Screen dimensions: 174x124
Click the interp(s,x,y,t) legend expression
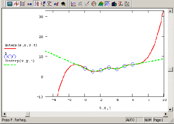click(x=21, y=45)
